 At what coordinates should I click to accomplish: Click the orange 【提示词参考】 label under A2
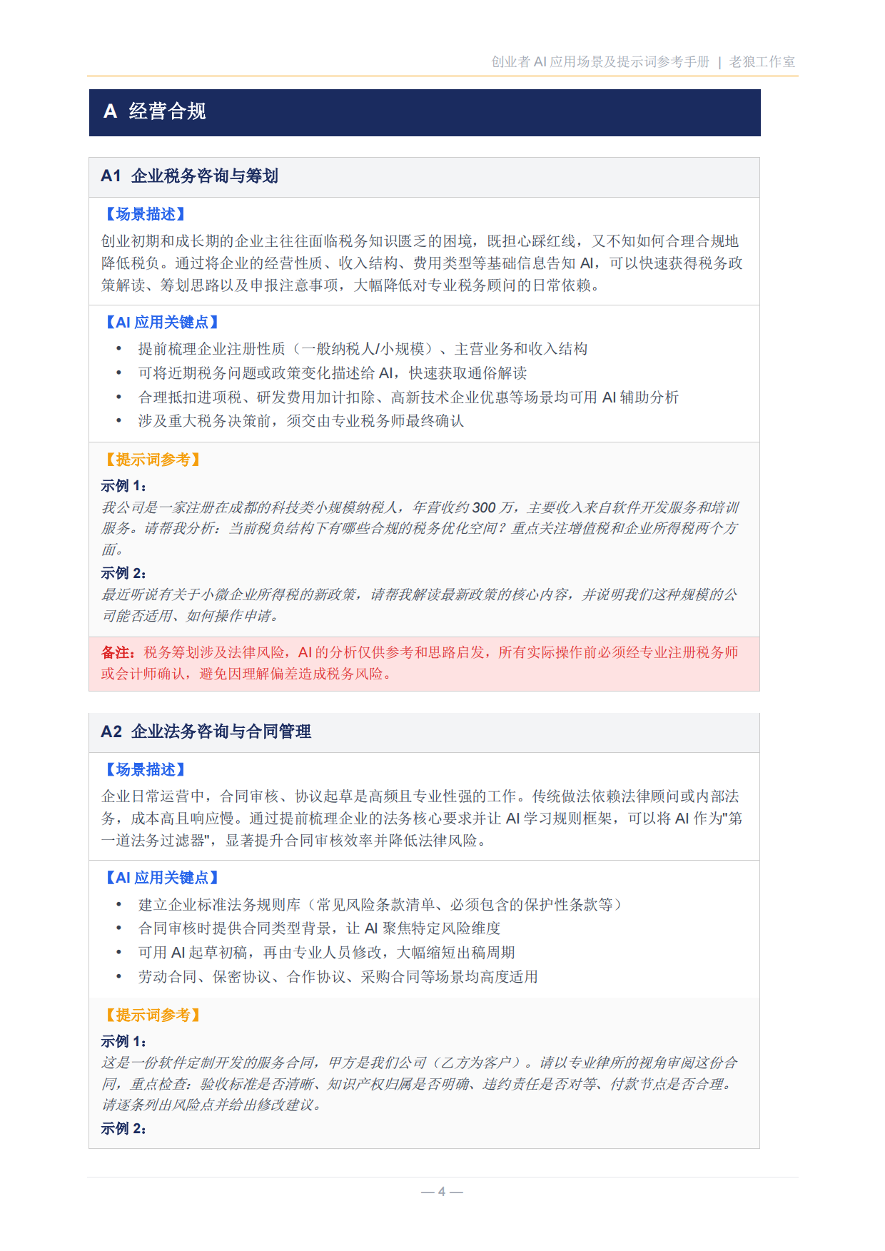tap(153, 1015)
